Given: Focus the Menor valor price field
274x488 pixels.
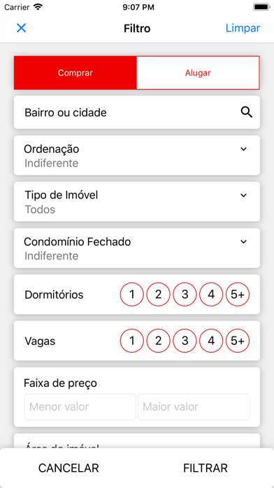Looking at the screenshot, I should [80, 407].
